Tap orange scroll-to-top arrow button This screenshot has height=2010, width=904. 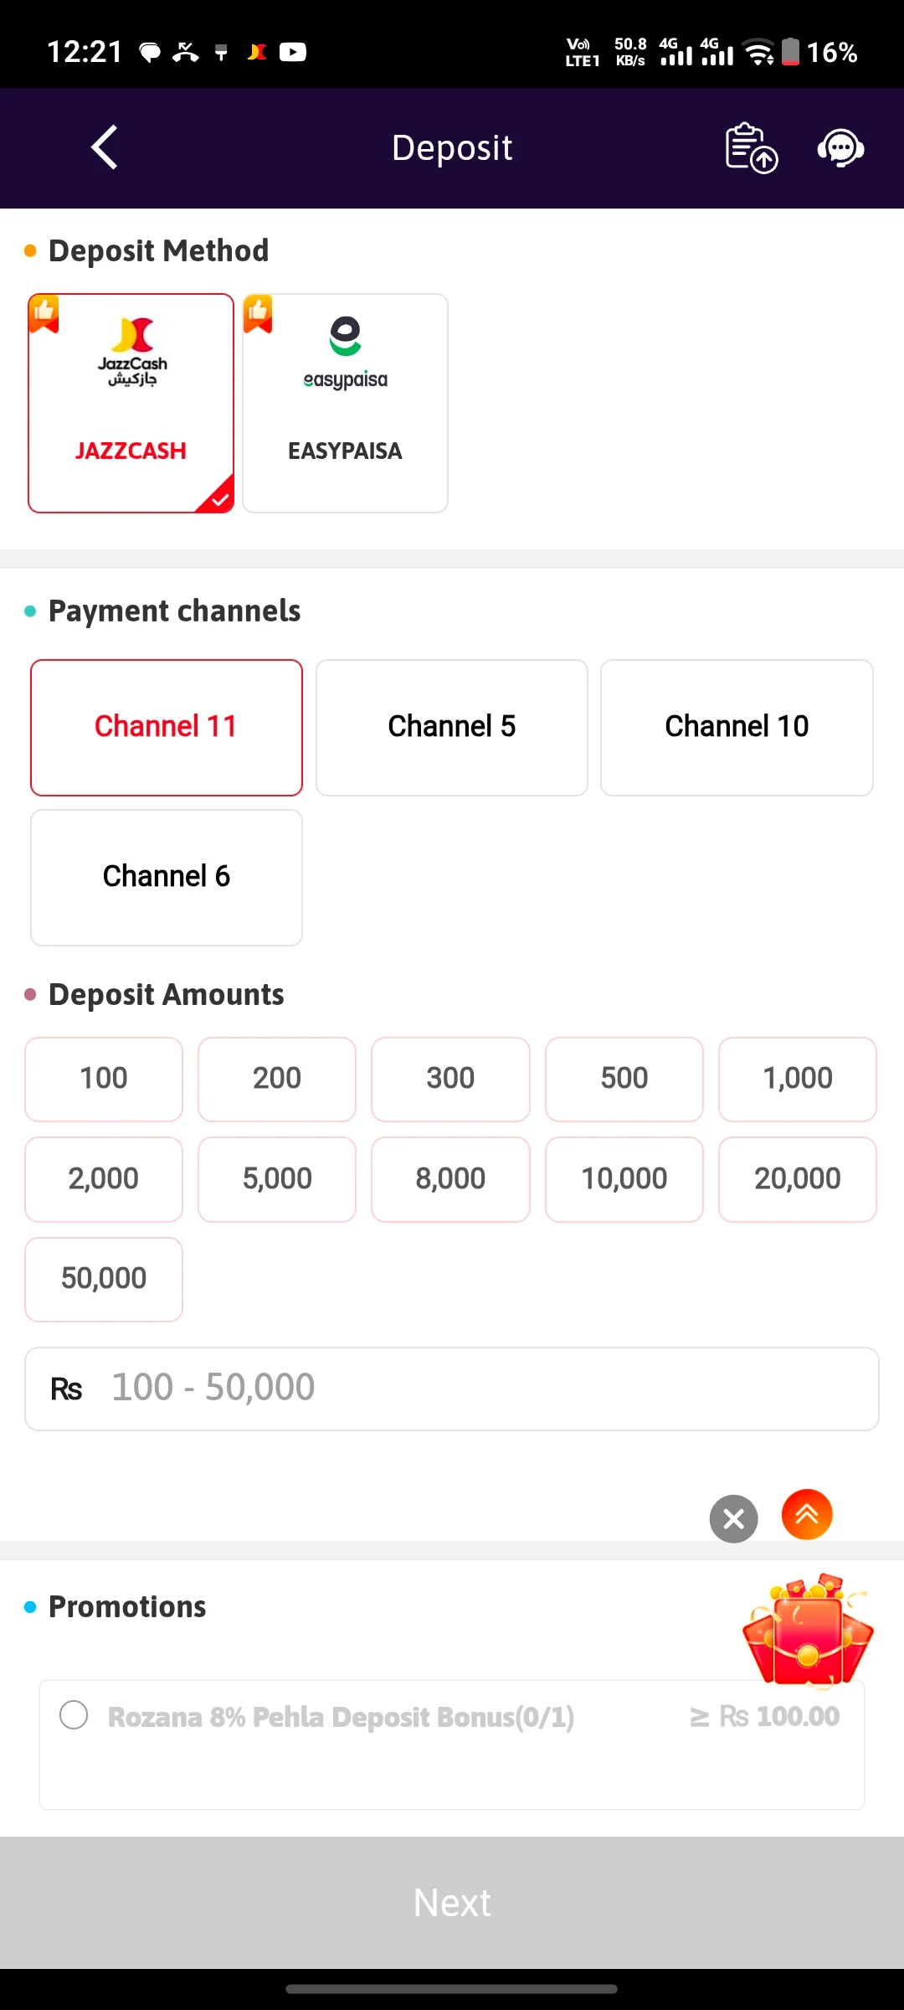807,1514
